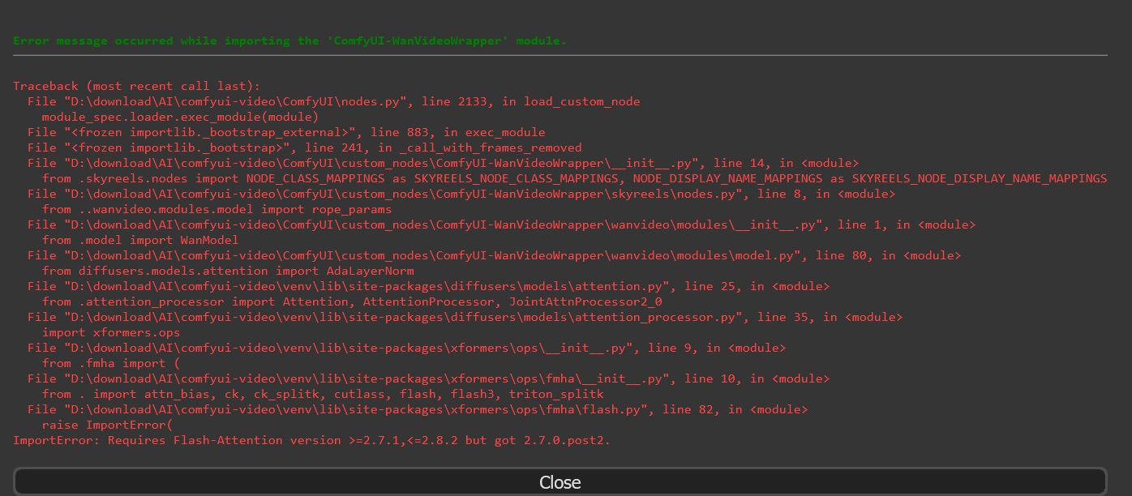Click the module_spec.loader.exec_module(module) code line
This screenshot has width=1132, height=496.
tap(180, 117)
